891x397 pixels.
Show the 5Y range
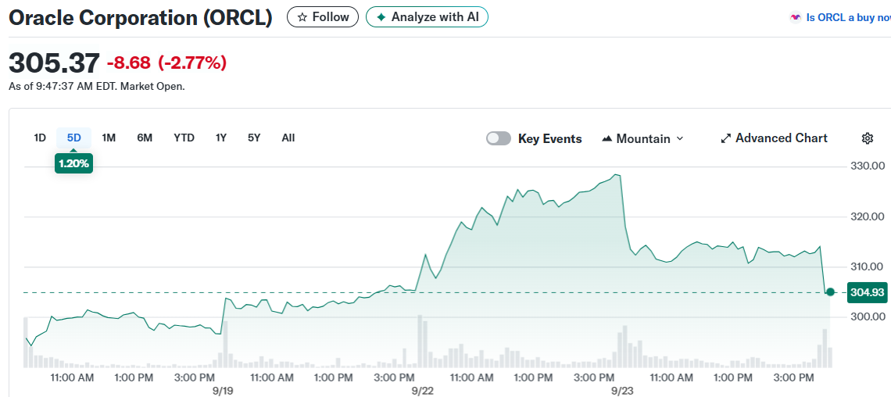254,138
